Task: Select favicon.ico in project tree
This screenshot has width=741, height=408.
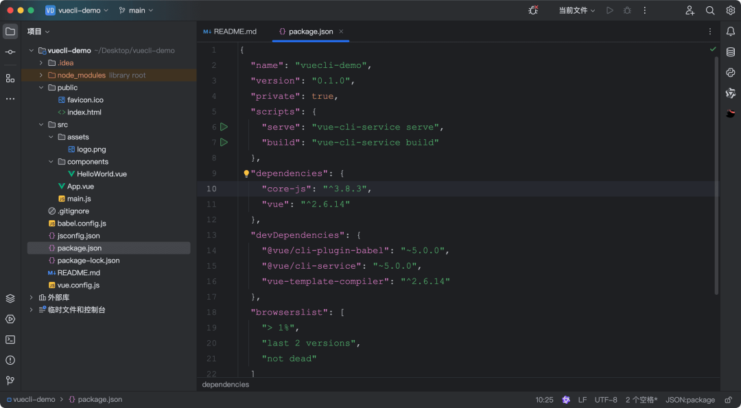Action: 85,100
